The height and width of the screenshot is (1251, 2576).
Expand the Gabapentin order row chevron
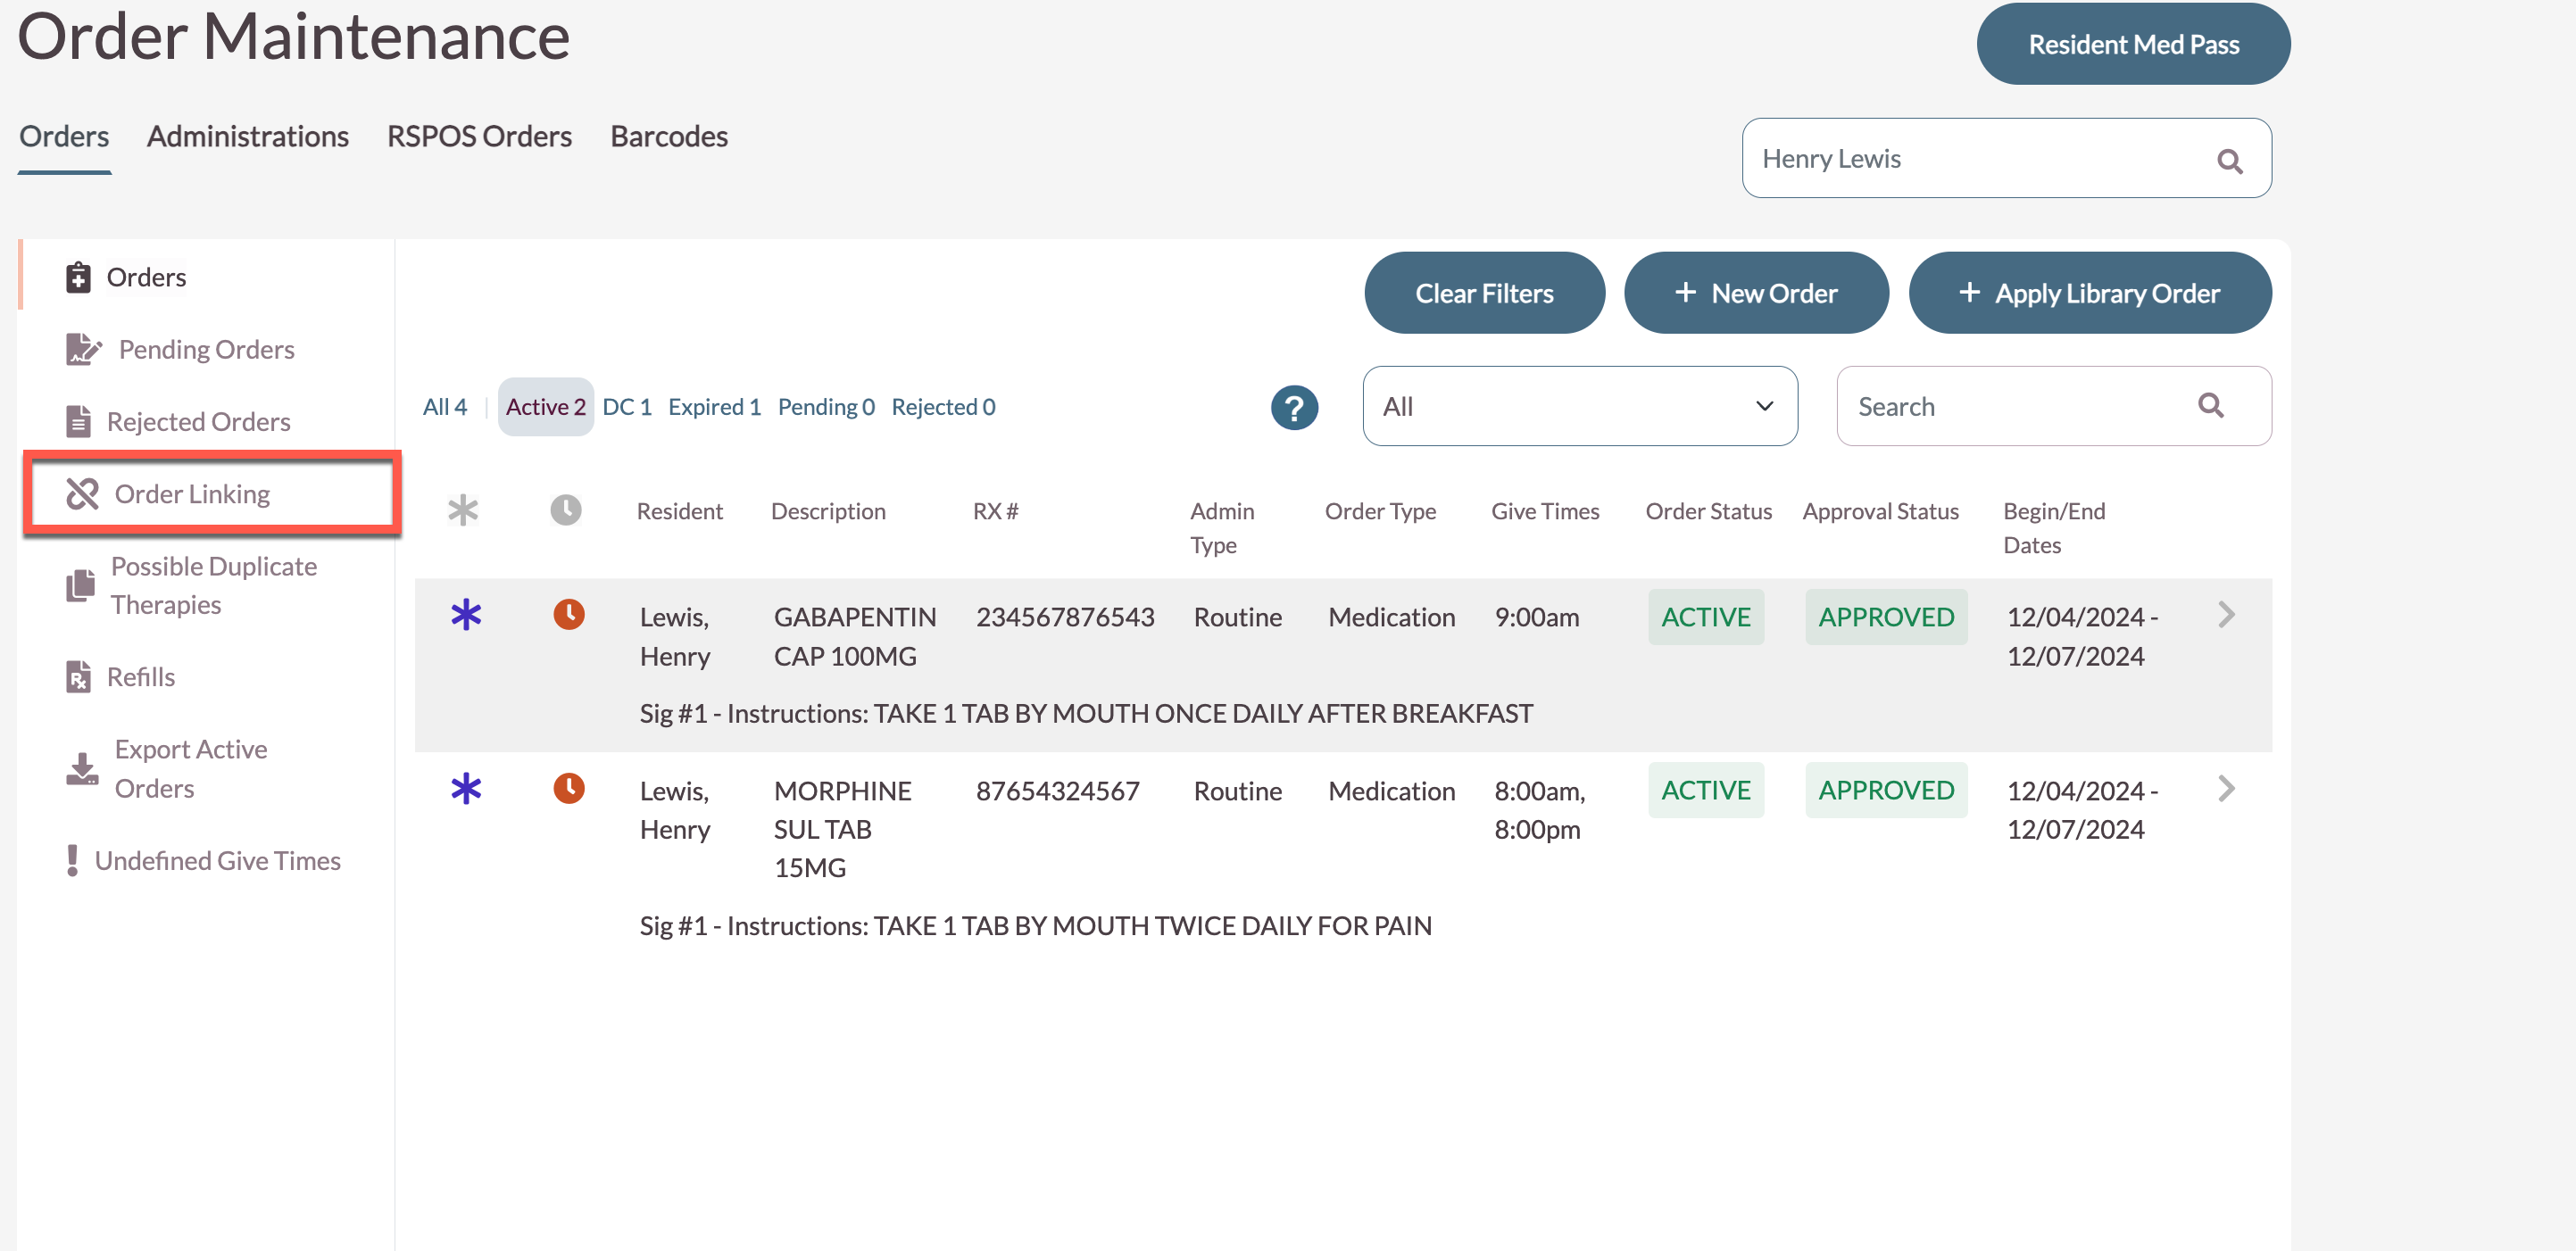coord(2225,615)
